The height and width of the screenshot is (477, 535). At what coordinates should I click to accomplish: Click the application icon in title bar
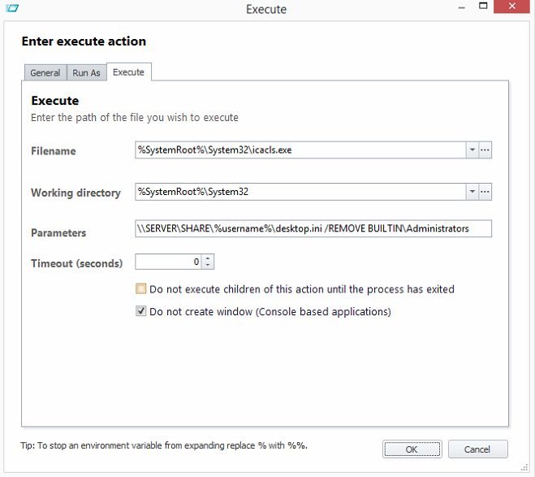tap(12, 7)
